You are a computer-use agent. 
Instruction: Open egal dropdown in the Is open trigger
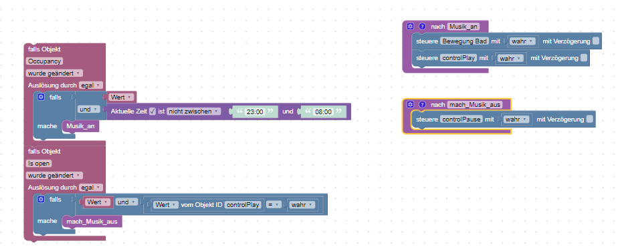tap(91, 188)
